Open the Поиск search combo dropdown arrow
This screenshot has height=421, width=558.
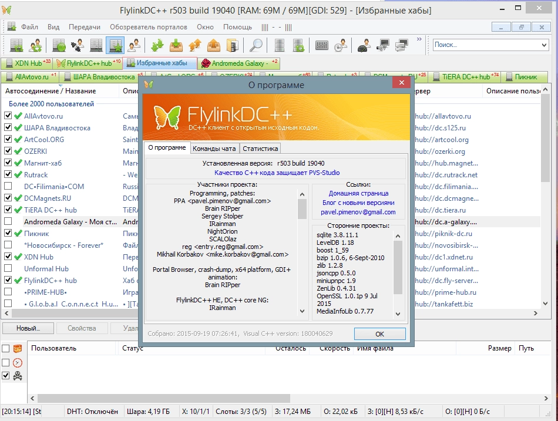[x=544, y=45]
